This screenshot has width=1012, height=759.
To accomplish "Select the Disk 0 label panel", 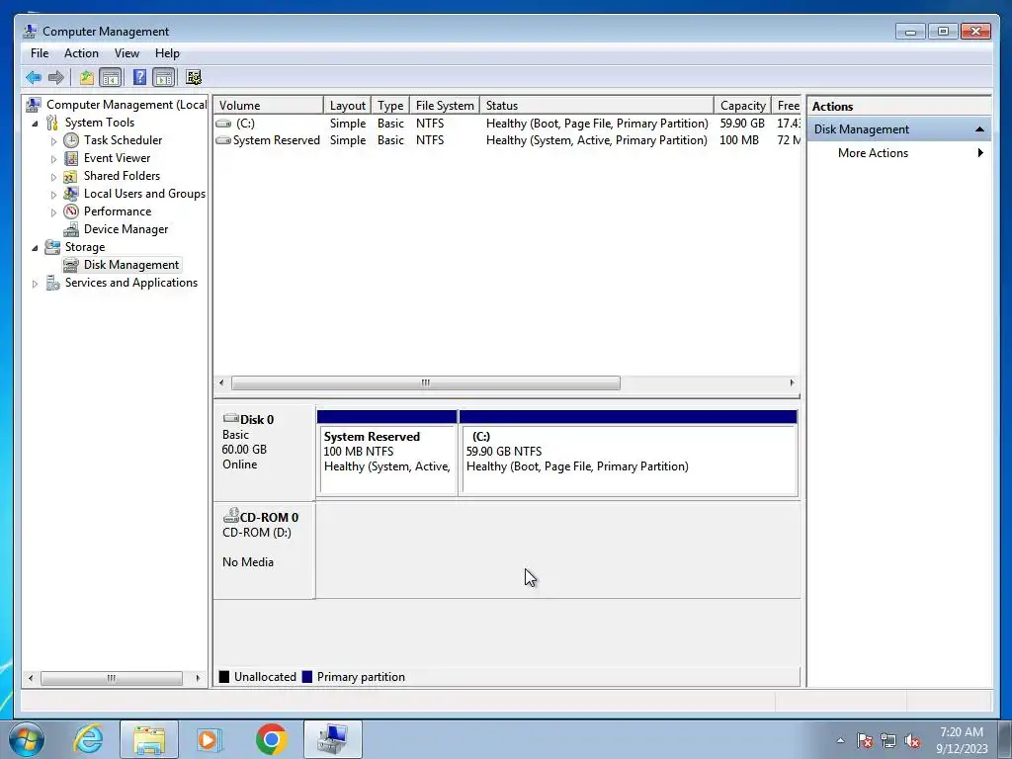I will (264, 452).
